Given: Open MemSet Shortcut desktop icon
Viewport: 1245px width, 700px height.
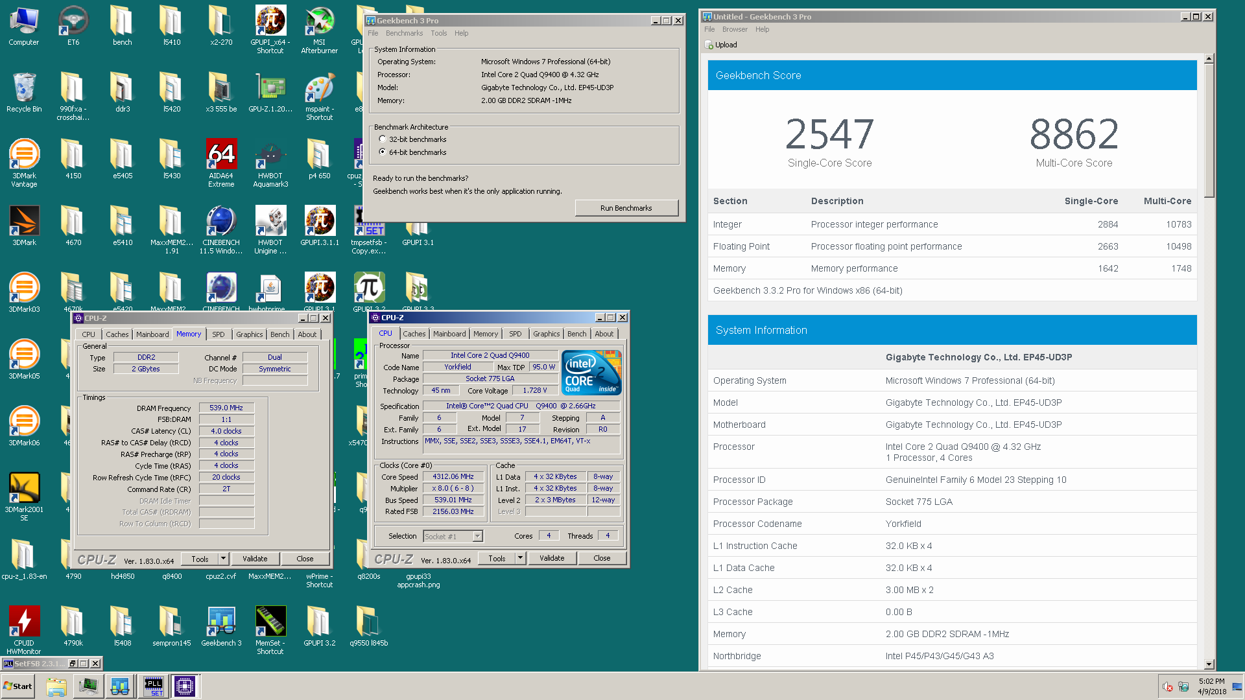Looking at the screenshot, I should click(270, 631).
